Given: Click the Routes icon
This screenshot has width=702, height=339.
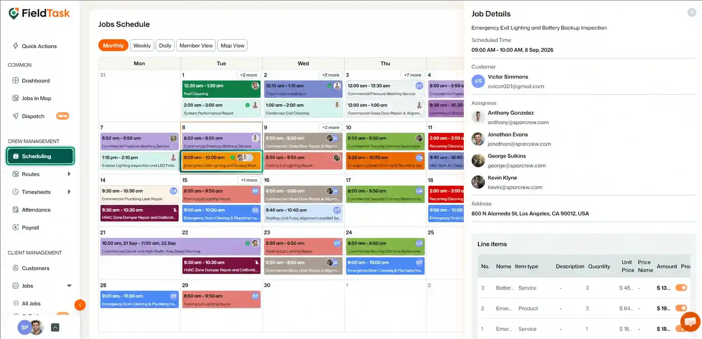Looking at the screenshot, I should point(16,174).
